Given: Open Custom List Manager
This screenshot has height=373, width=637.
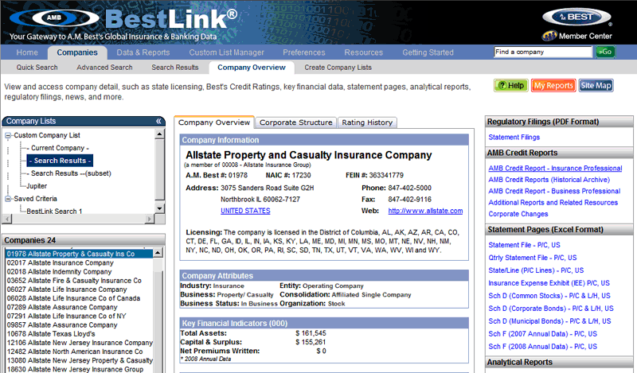Looking at the screenshot, I should [226, 52].
